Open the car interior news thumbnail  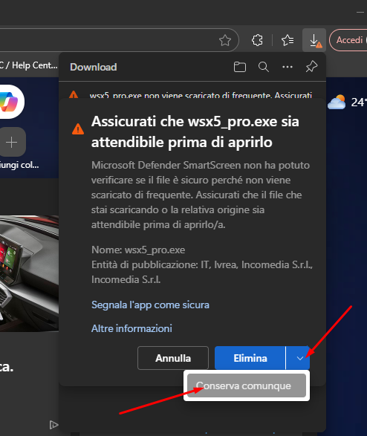pos(29,273)
